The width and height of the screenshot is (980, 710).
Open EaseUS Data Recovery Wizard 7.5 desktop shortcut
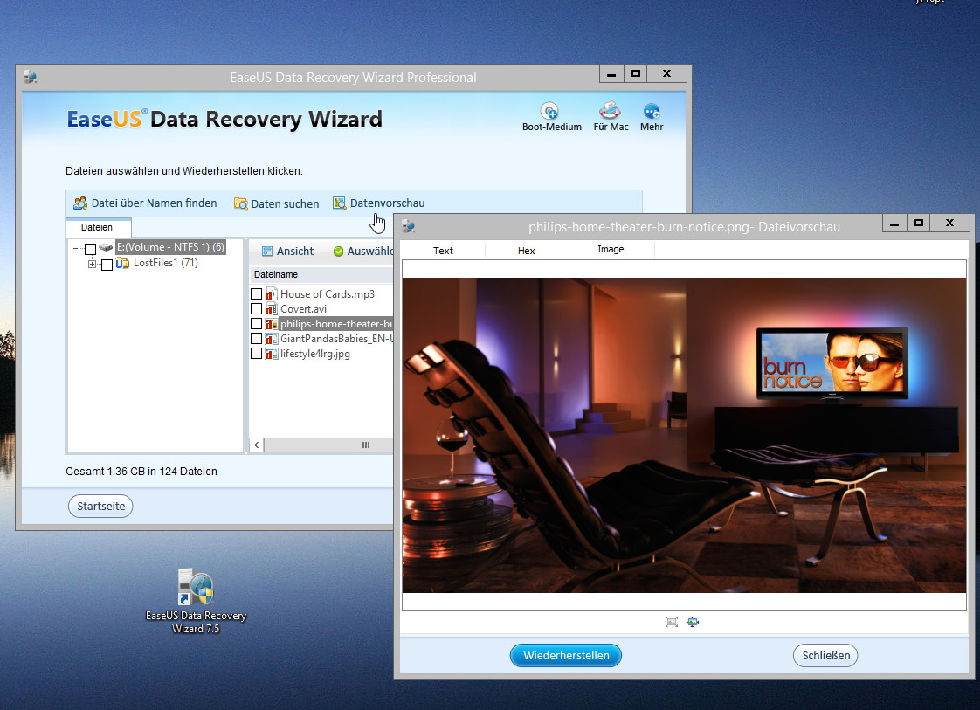tap(196, 589)
